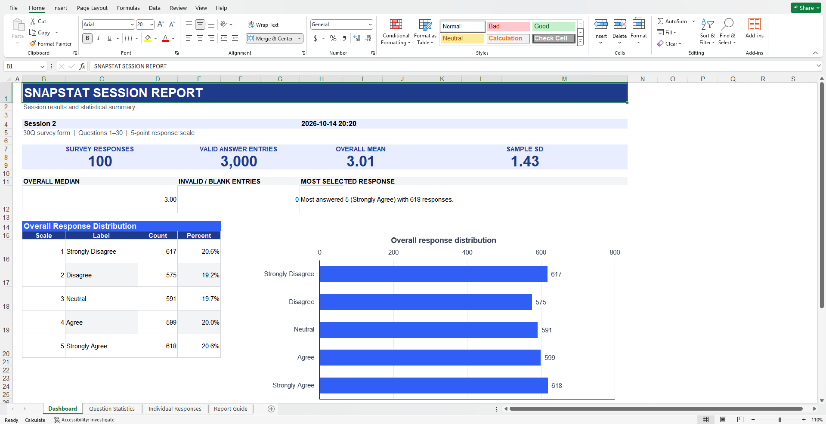Click the Center horizontal alignment icon
The width and height of the screenshot is (826, 424).
click(200, 38)
